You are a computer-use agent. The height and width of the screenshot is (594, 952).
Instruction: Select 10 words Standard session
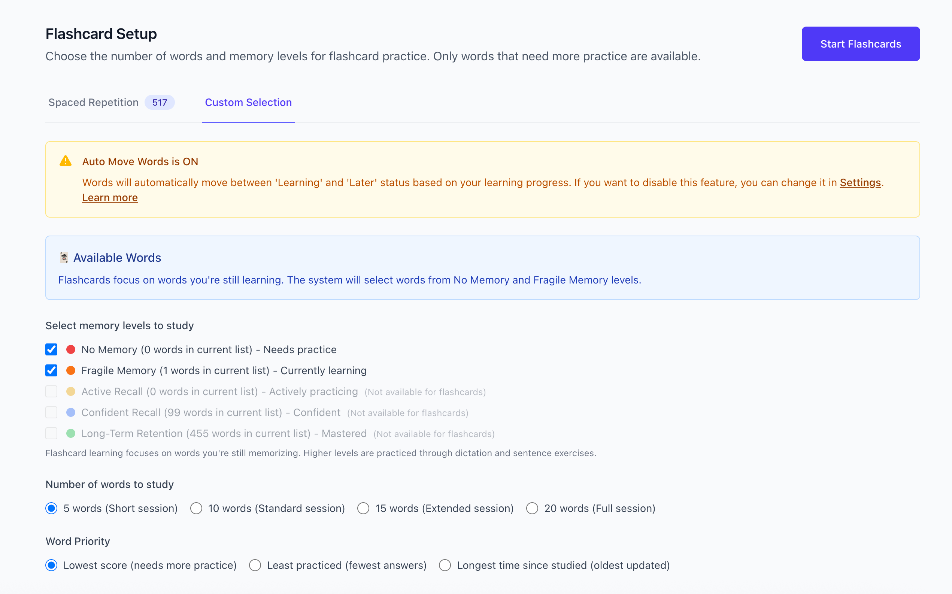point(196,508)
